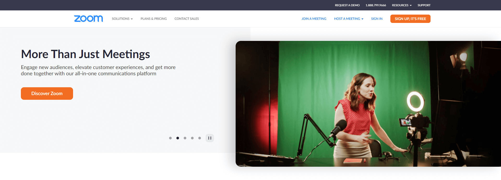The height and width of the screenshot is (180, 501).
Task: Click Sign Up, It's Free button
Action: pyautogui.click(x=410, y=19)
